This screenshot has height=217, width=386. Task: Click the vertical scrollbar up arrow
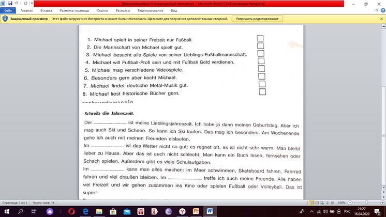[383, 26]
